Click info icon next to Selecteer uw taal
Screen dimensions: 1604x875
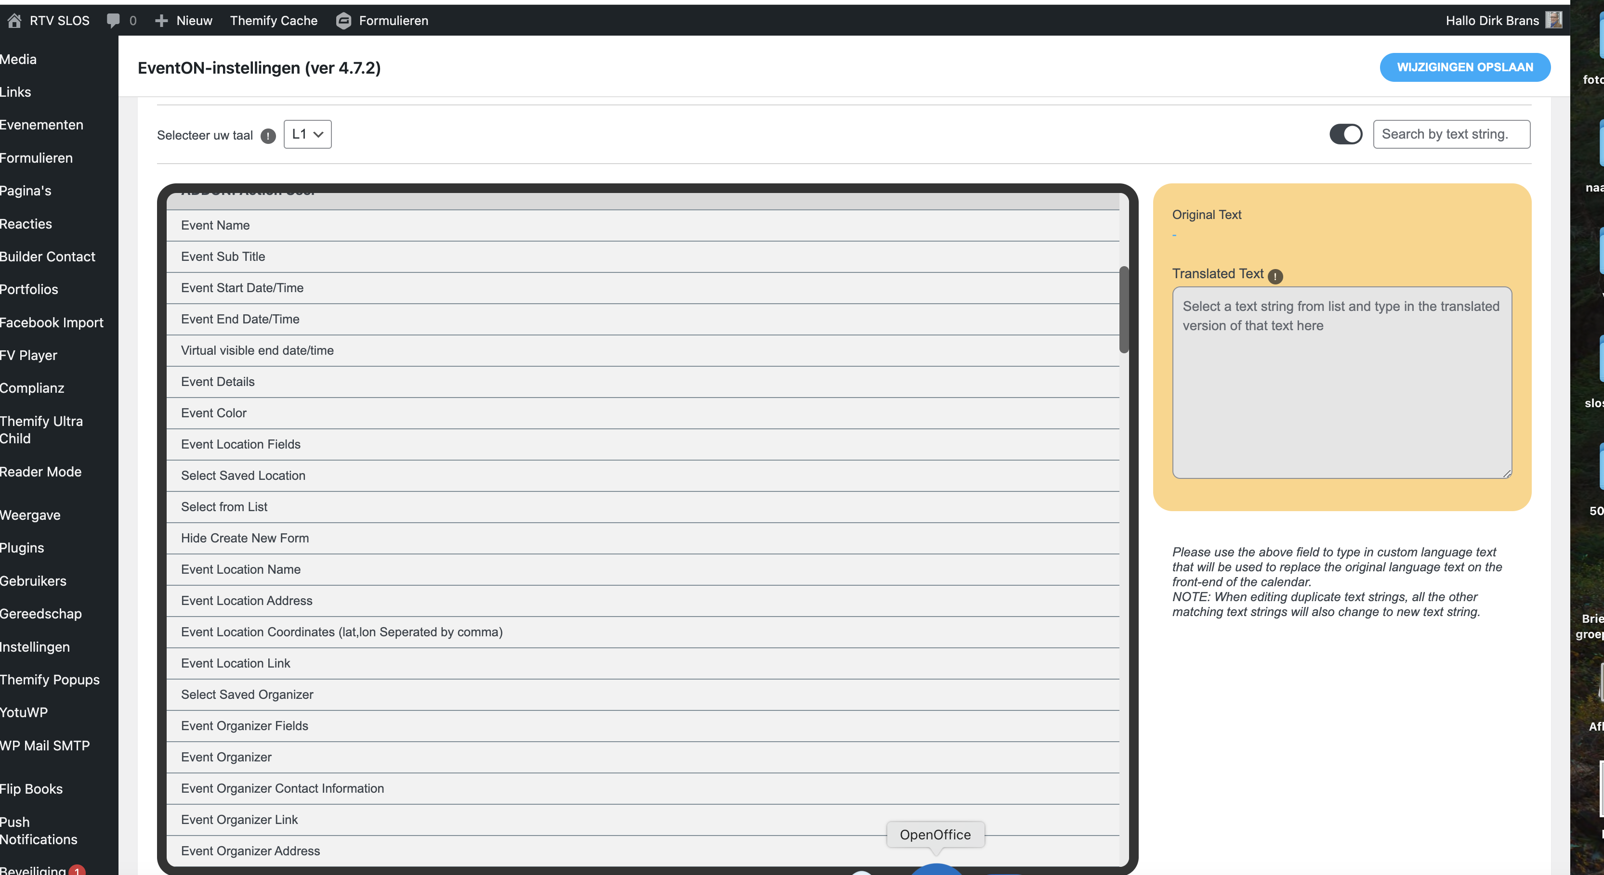tap(268, 136)
